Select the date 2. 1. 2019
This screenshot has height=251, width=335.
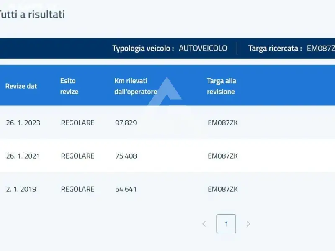(x=21, y=189)
